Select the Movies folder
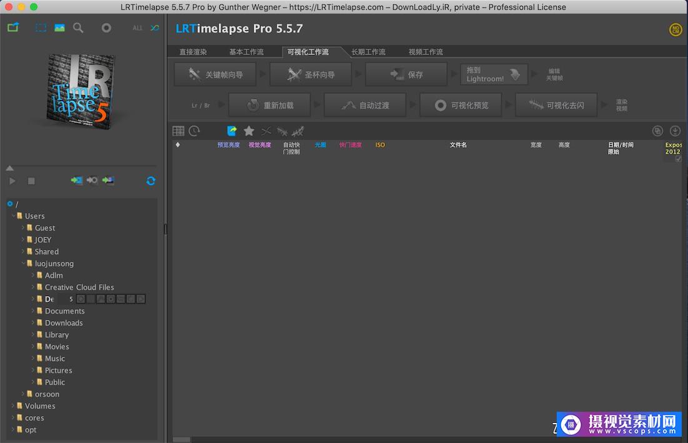 (57, 347)
